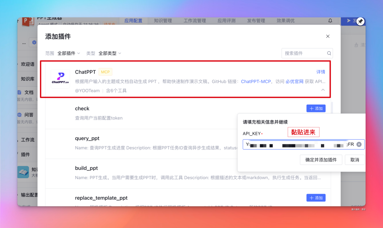
Task: Select replace_template_ppt tool name
Action: [x=101, y=198]
